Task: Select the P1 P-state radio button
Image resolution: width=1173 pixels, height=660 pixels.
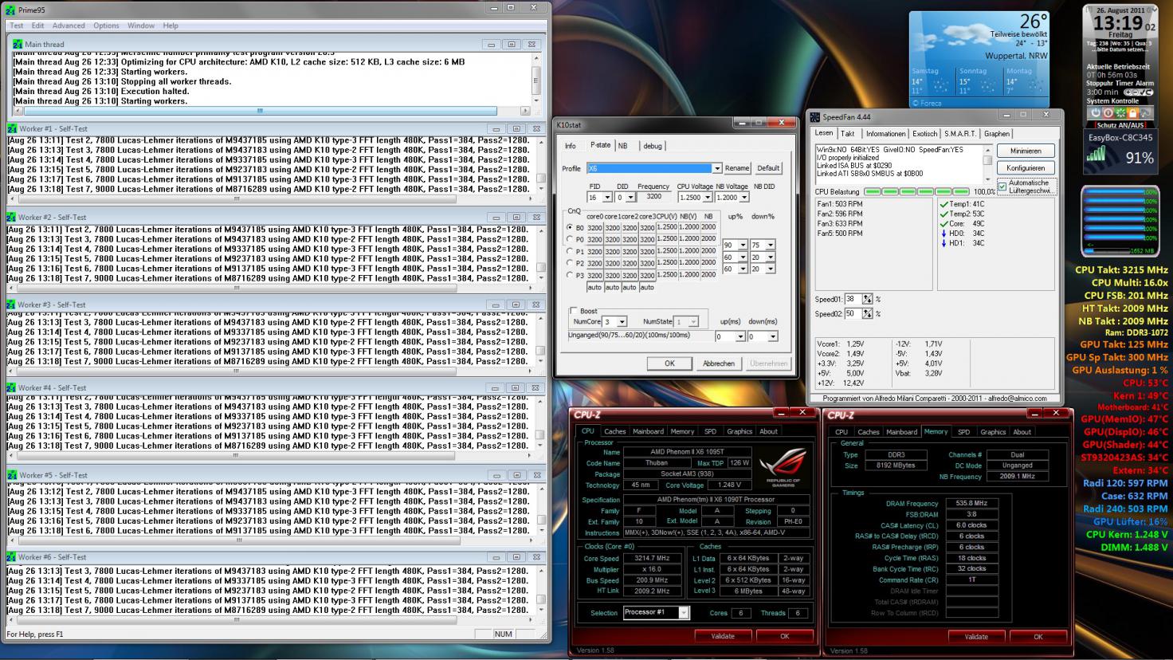Action: point(570,251)
